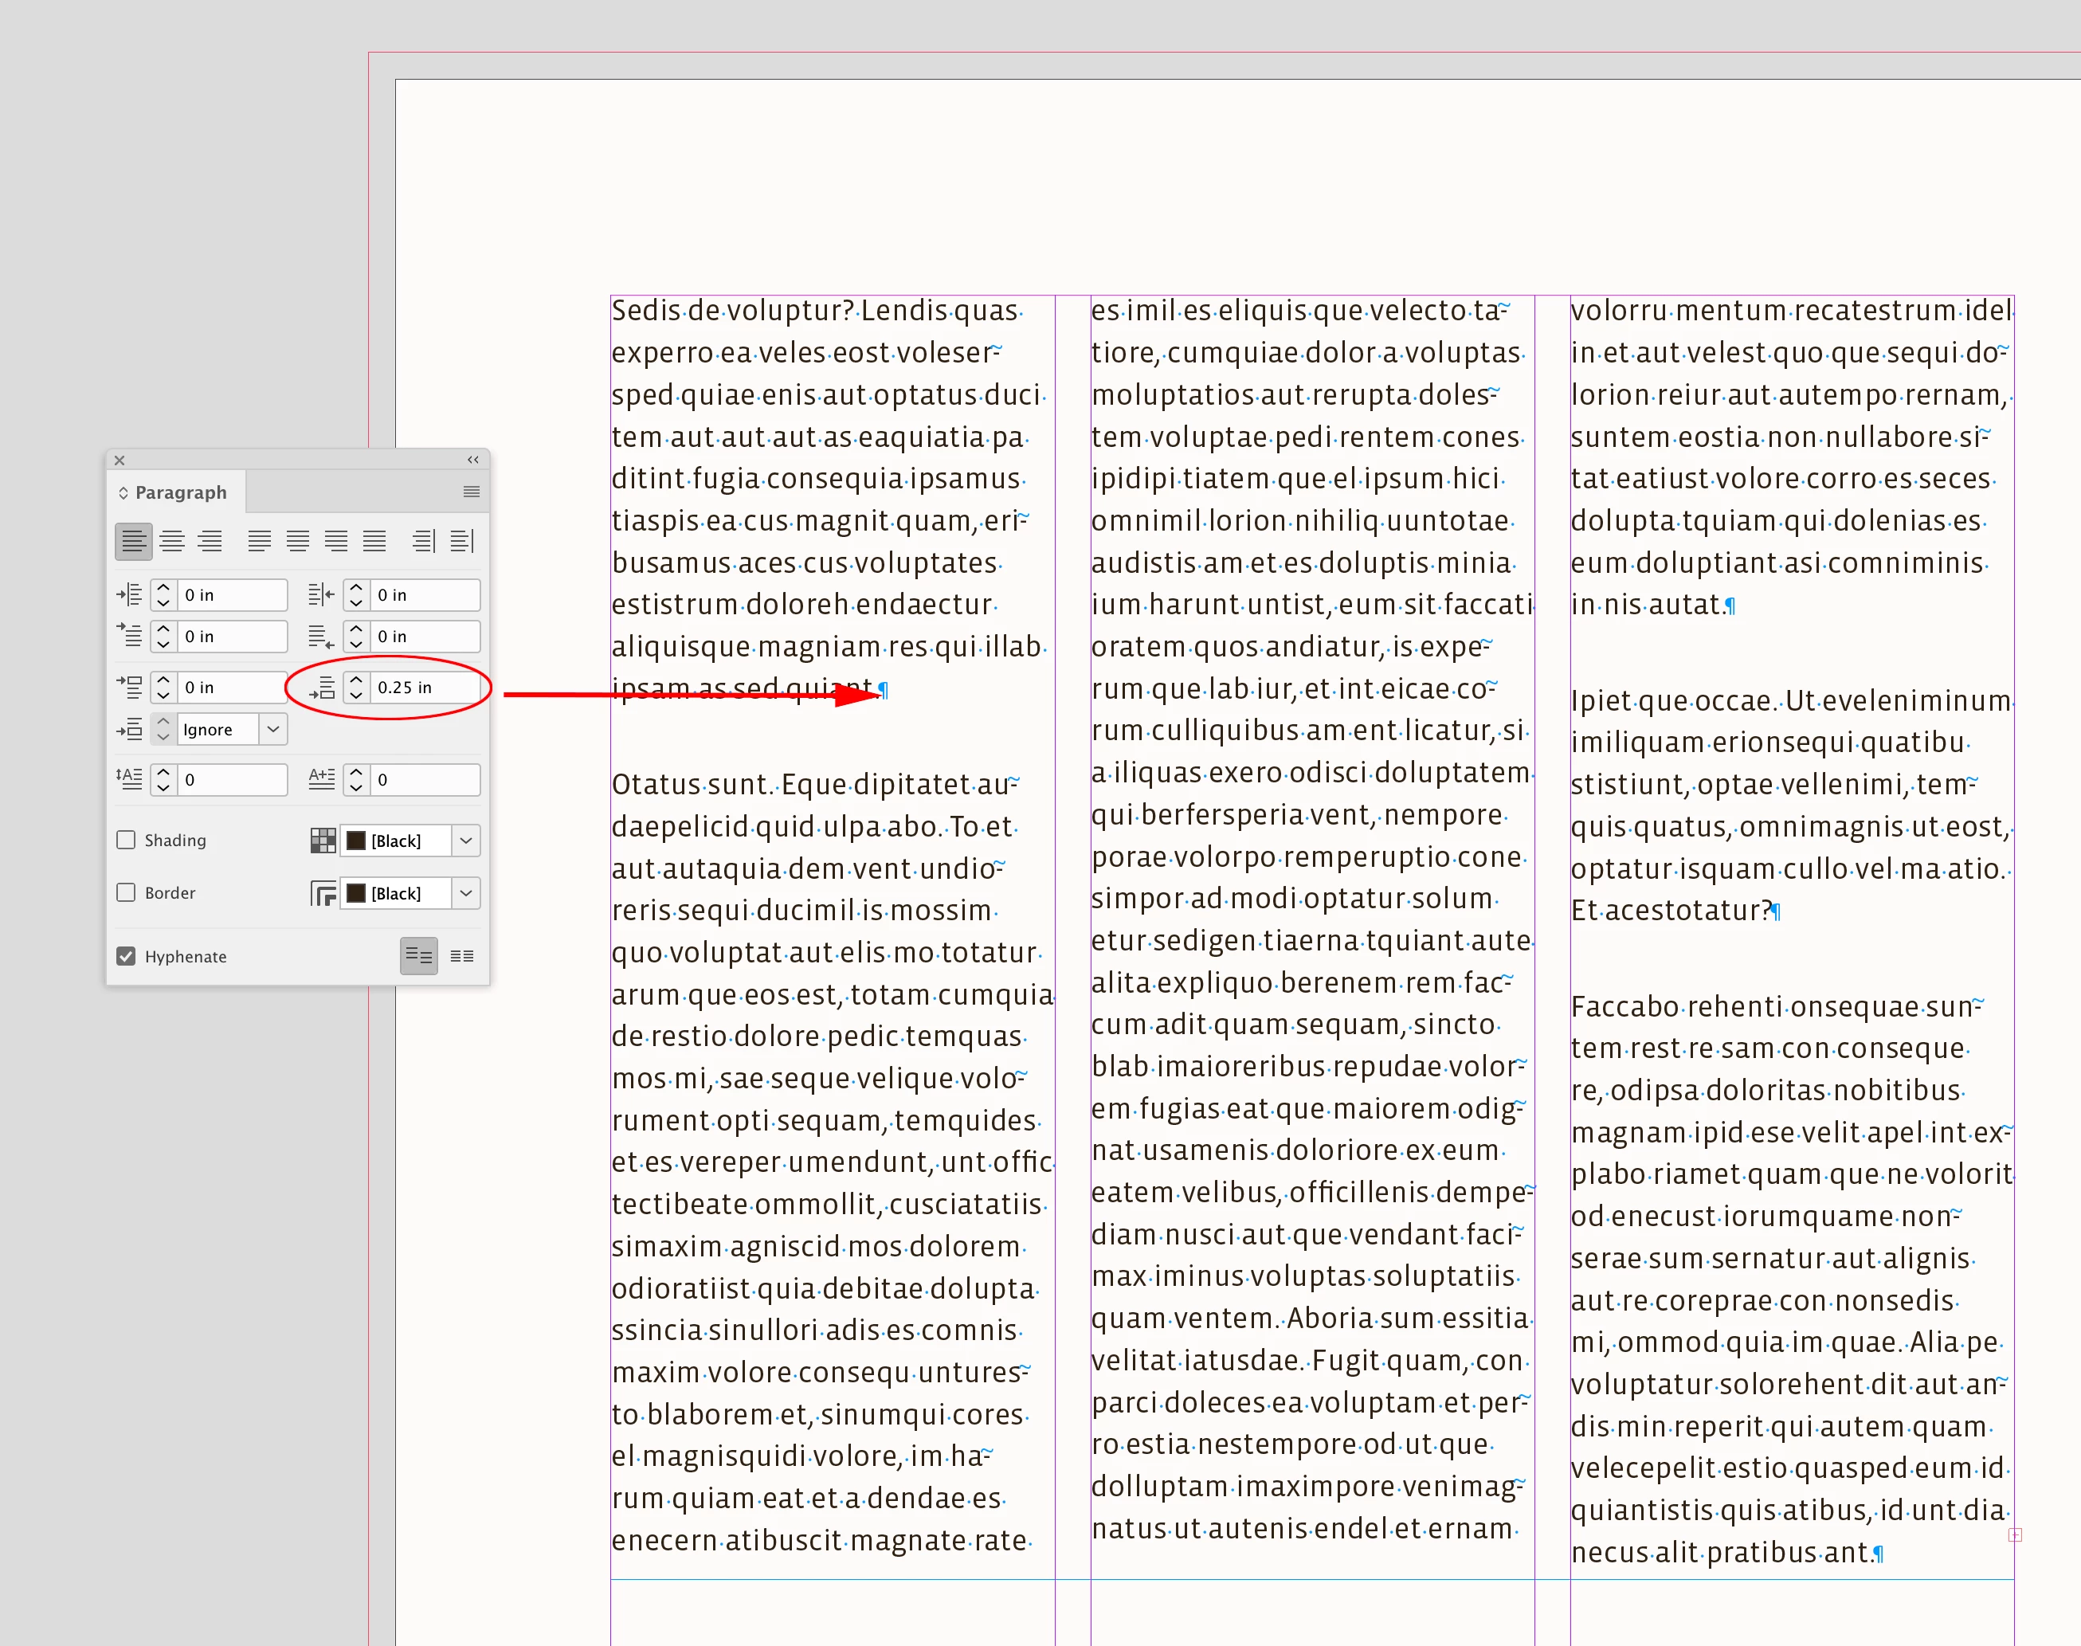
Task: Enable the Shading checkbox
Action: pos(126,841)
